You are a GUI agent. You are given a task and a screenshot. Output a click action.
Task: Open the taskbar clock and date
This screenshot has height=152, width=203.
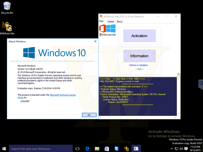click(x=195, y=149)
